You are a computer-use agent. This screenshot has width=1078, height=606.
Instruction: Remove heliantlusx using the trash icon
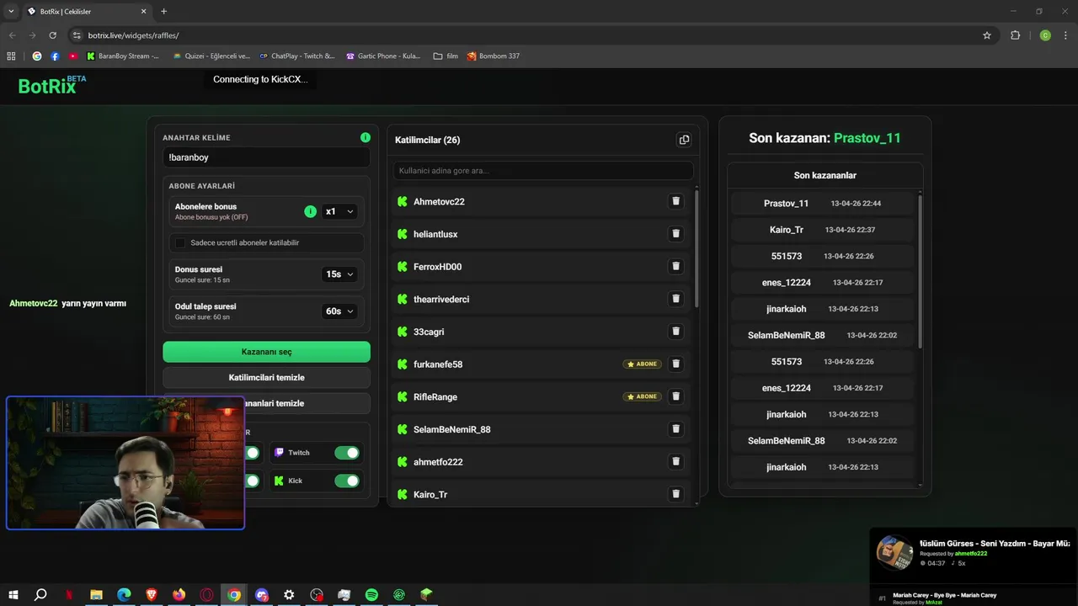[x=675, y=234]
